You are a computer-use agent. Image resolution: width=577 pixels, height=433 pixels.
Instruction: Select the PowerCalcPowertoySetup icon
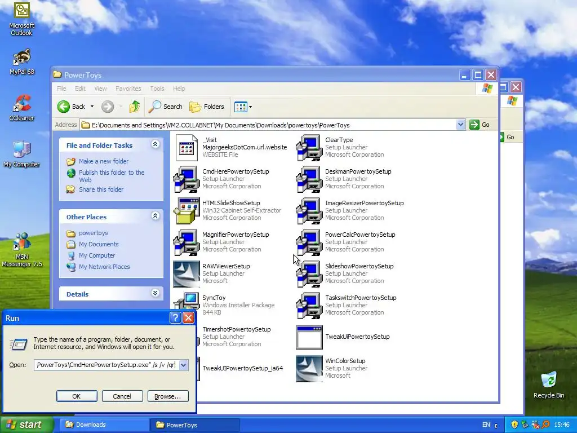(309, 242)
